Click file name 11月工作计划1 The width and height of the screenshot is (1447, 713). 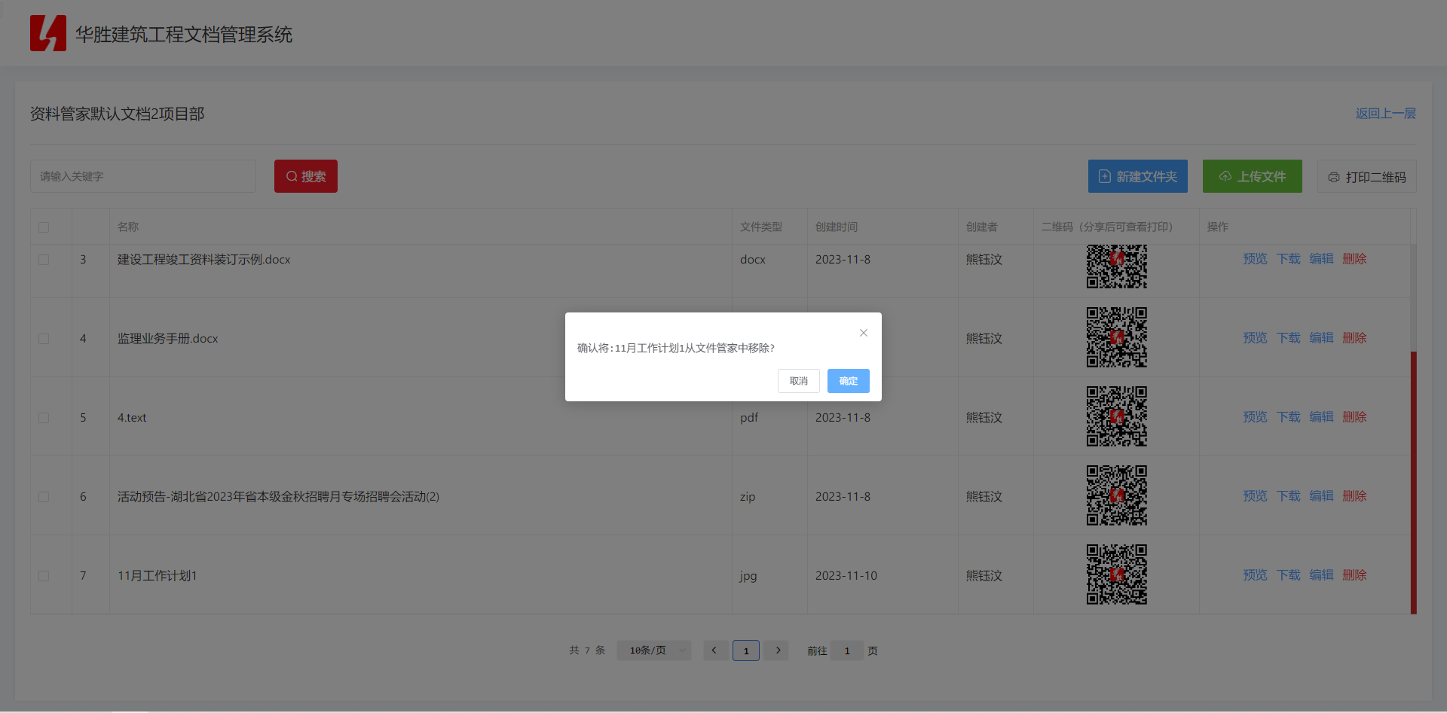pos(158,576)
